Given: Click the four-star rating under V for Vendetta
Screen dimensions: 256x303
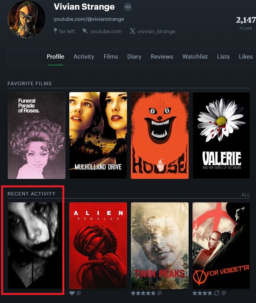Looking at the screenshot, I should point(202,293).
